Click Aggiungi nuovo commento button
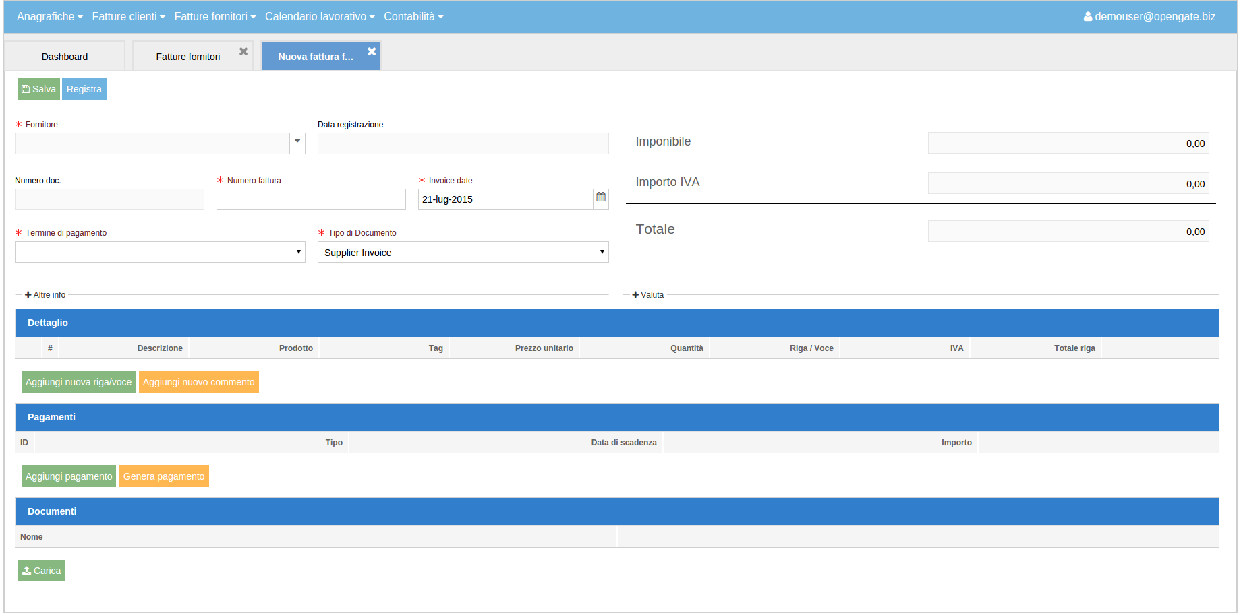The image size is (1241, 613). 199,382
